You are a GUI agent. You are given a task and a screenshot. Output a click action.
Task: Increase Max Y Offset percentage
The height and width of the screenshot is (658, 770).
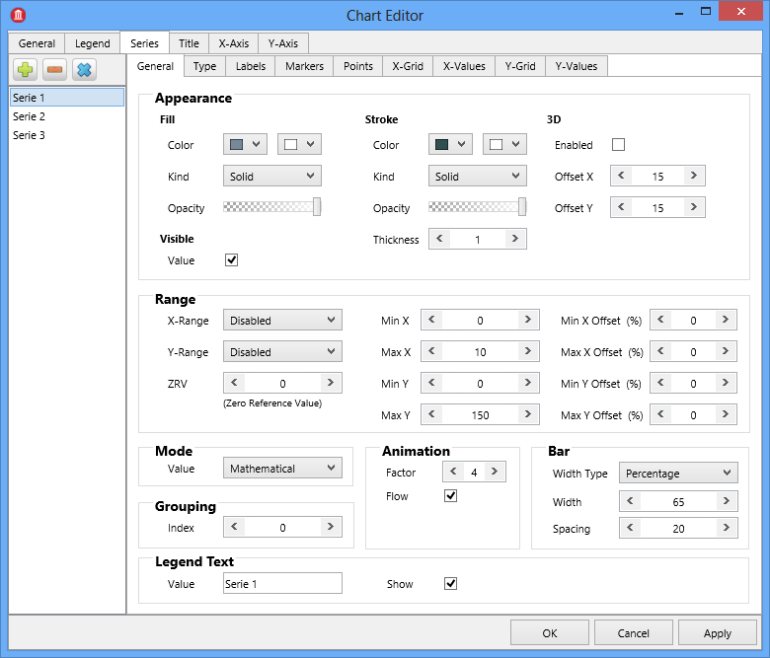(x=726, y=414)
